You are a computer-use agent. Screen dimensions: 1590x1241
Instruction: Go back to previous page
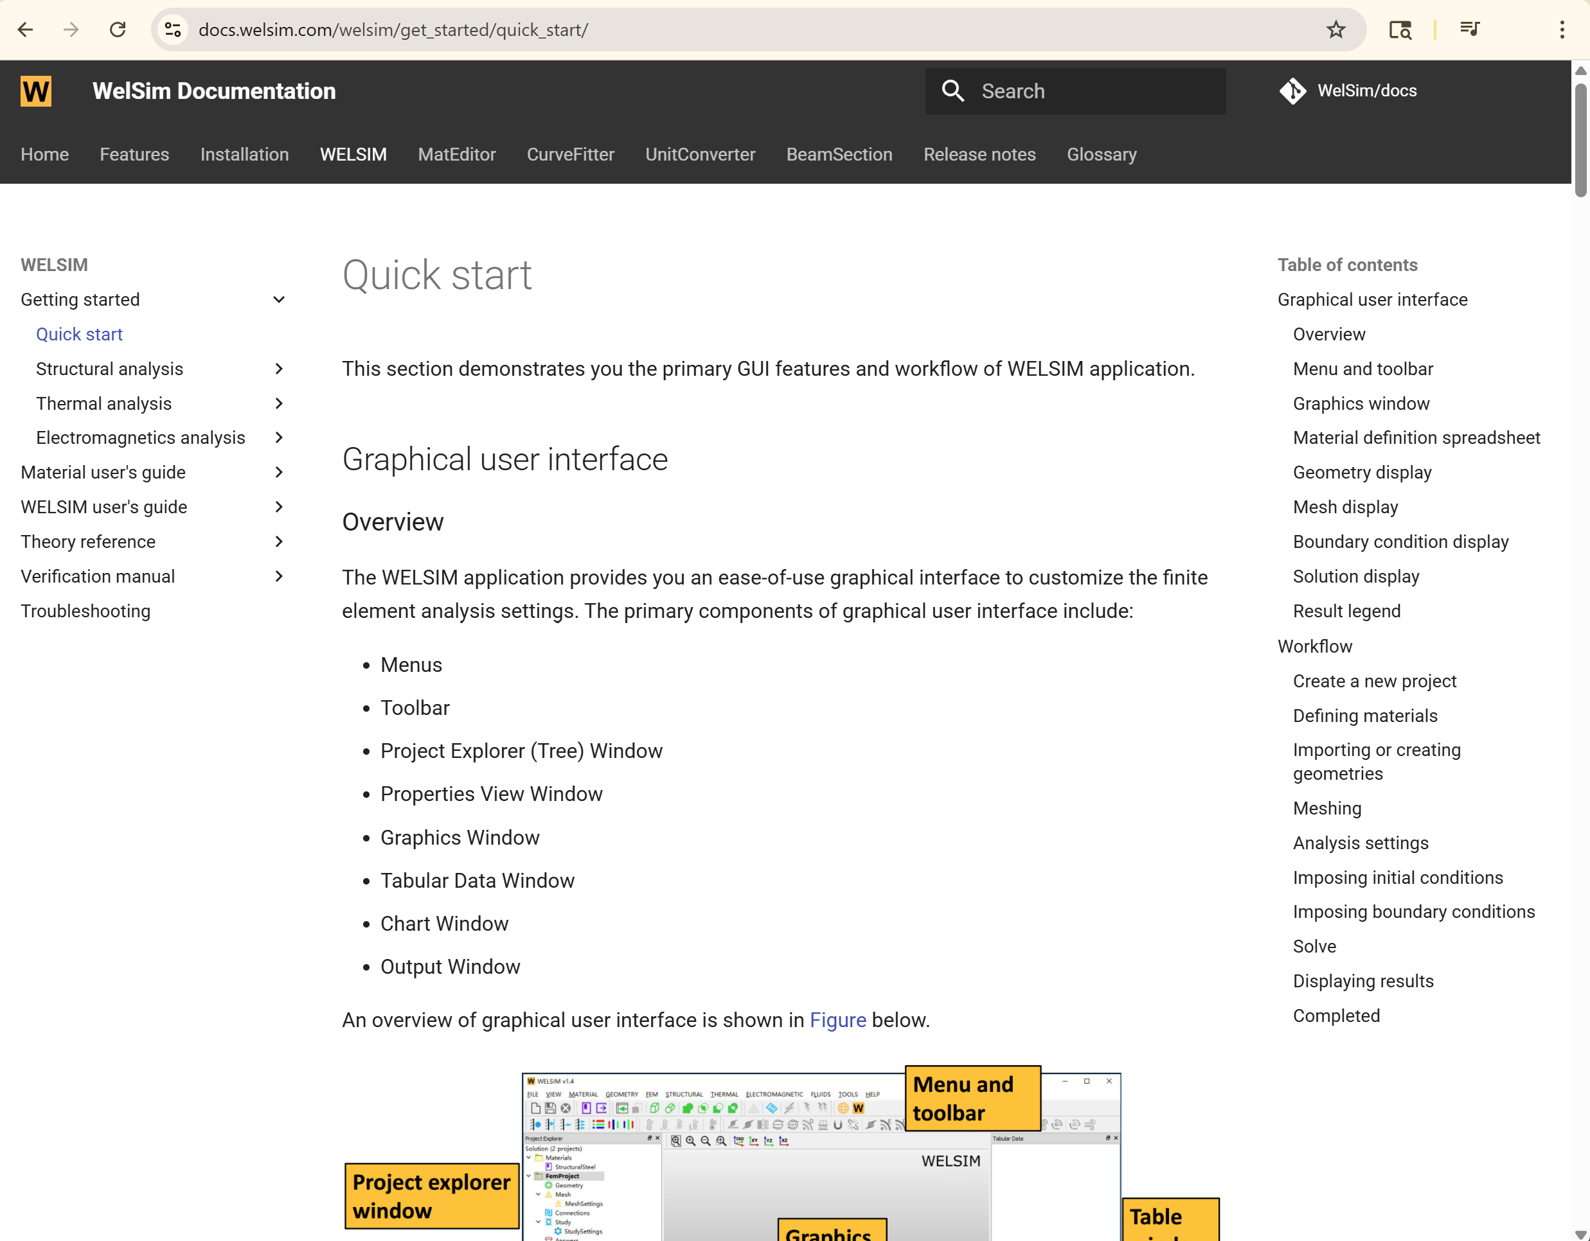(26, 30)
